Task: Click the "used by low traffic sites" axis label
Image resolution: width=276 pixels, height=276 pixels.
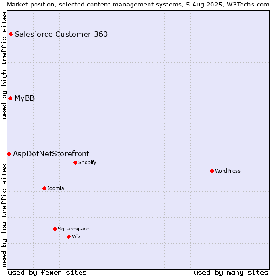Action: coord(4,216)
